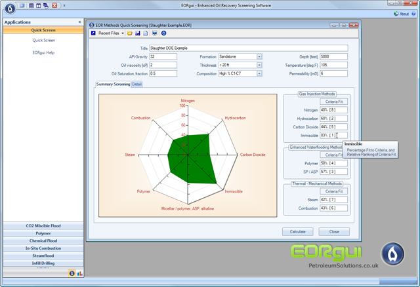Switch to the Detail tab

(x=137, y=85)
